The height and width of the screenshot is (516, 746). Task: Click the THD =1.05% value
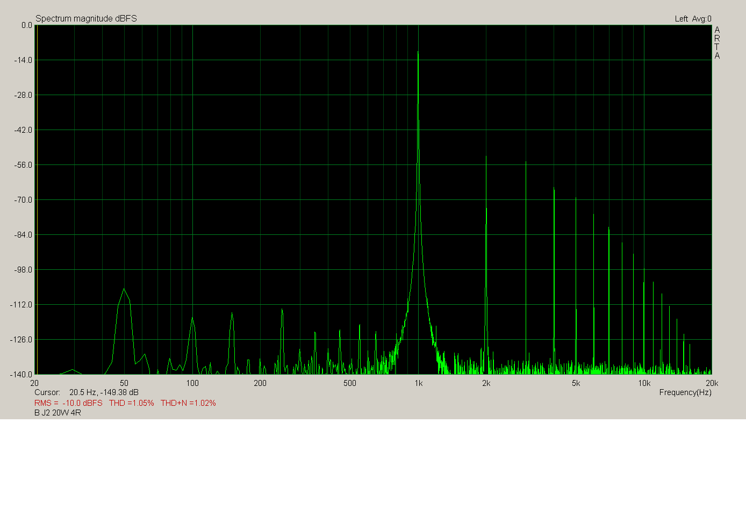(131, 403)
